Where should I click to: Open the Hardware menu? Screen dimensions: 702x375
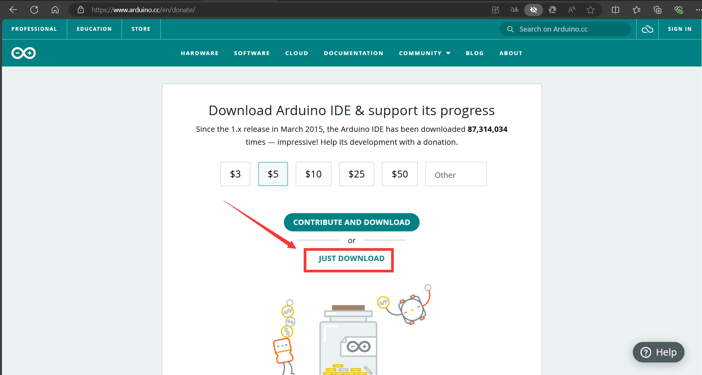(x=200, y=53)
